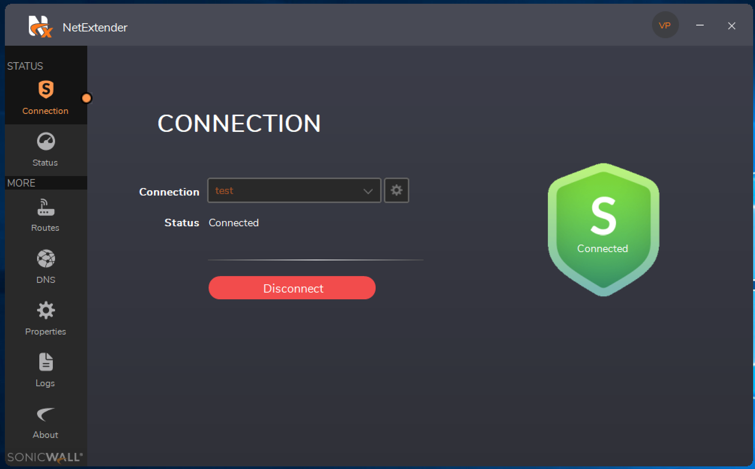Open the Connection shield icon in sidebar
The width and height of the screenshot is (755, 469).
coord(46,90)
